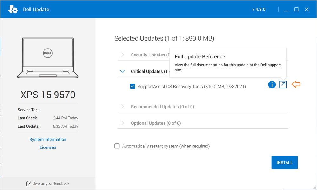The width and height of the screenshot is (317, 190).
Task: Uncheck SupportAssist OS Recovery Tools update
Action: [x=132, y=86]
